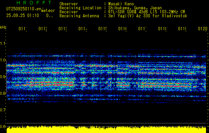
Task: Click the 1.0 frequency axis label
Action: point(3,60)
